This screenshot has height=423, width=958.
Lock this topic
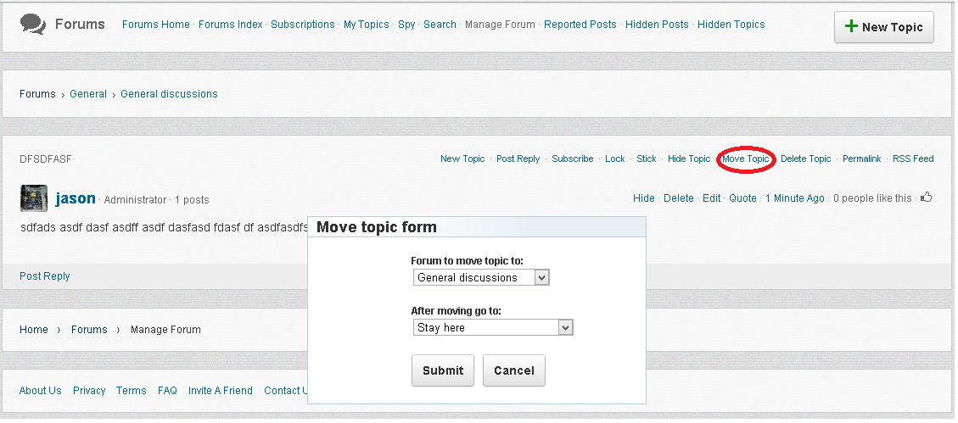click(x=614, y=159)
